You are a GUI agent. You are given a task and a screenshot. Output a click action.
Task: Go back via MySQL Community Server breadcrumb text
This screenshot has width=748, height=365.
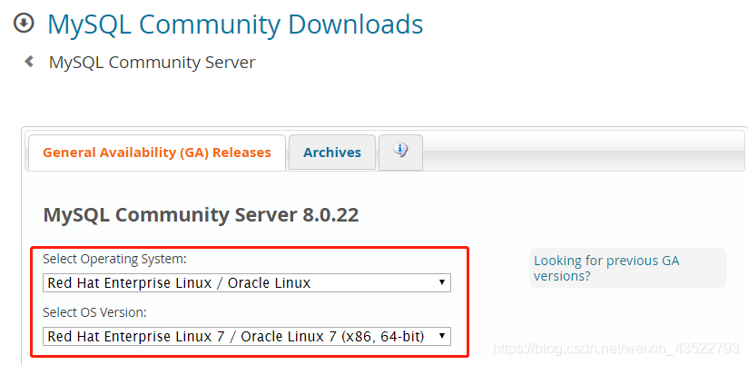pos(152,63)
